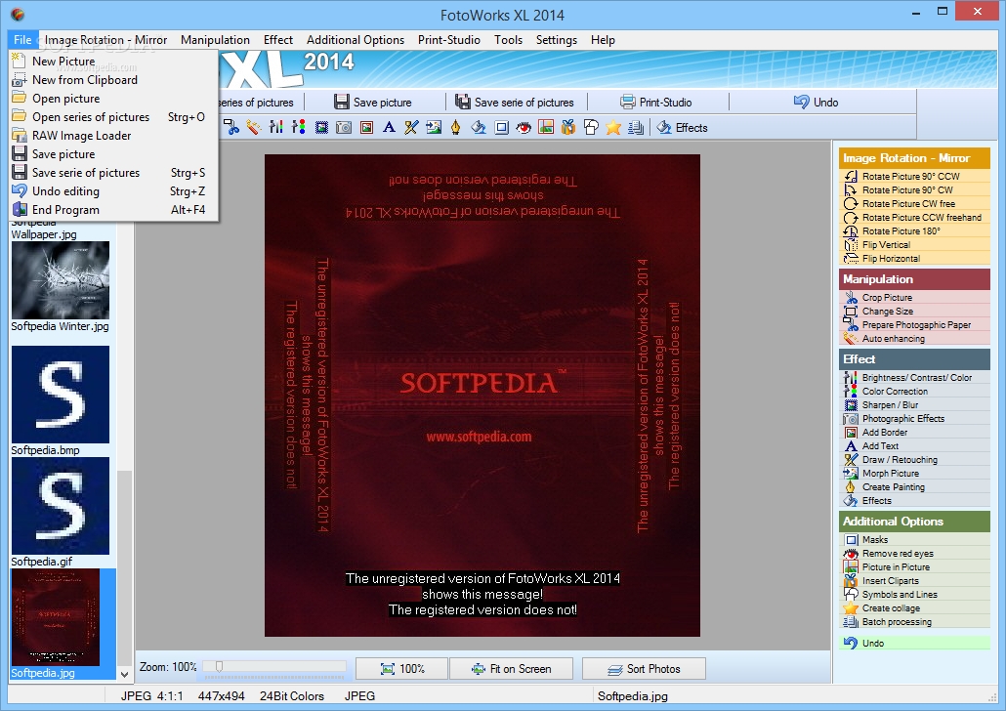The width and height of the screenshot is (1006, 711).
Task: Select the Crop scissors icon in the top toolbar
Action: pyautogui.click(x=231, y=127)
